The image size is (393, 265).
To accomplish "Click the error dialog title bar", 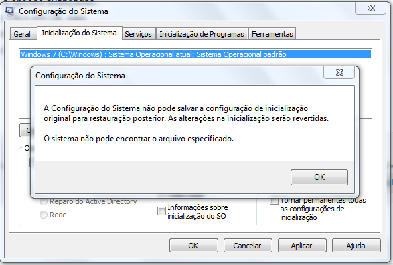I will tap(175, 76).
